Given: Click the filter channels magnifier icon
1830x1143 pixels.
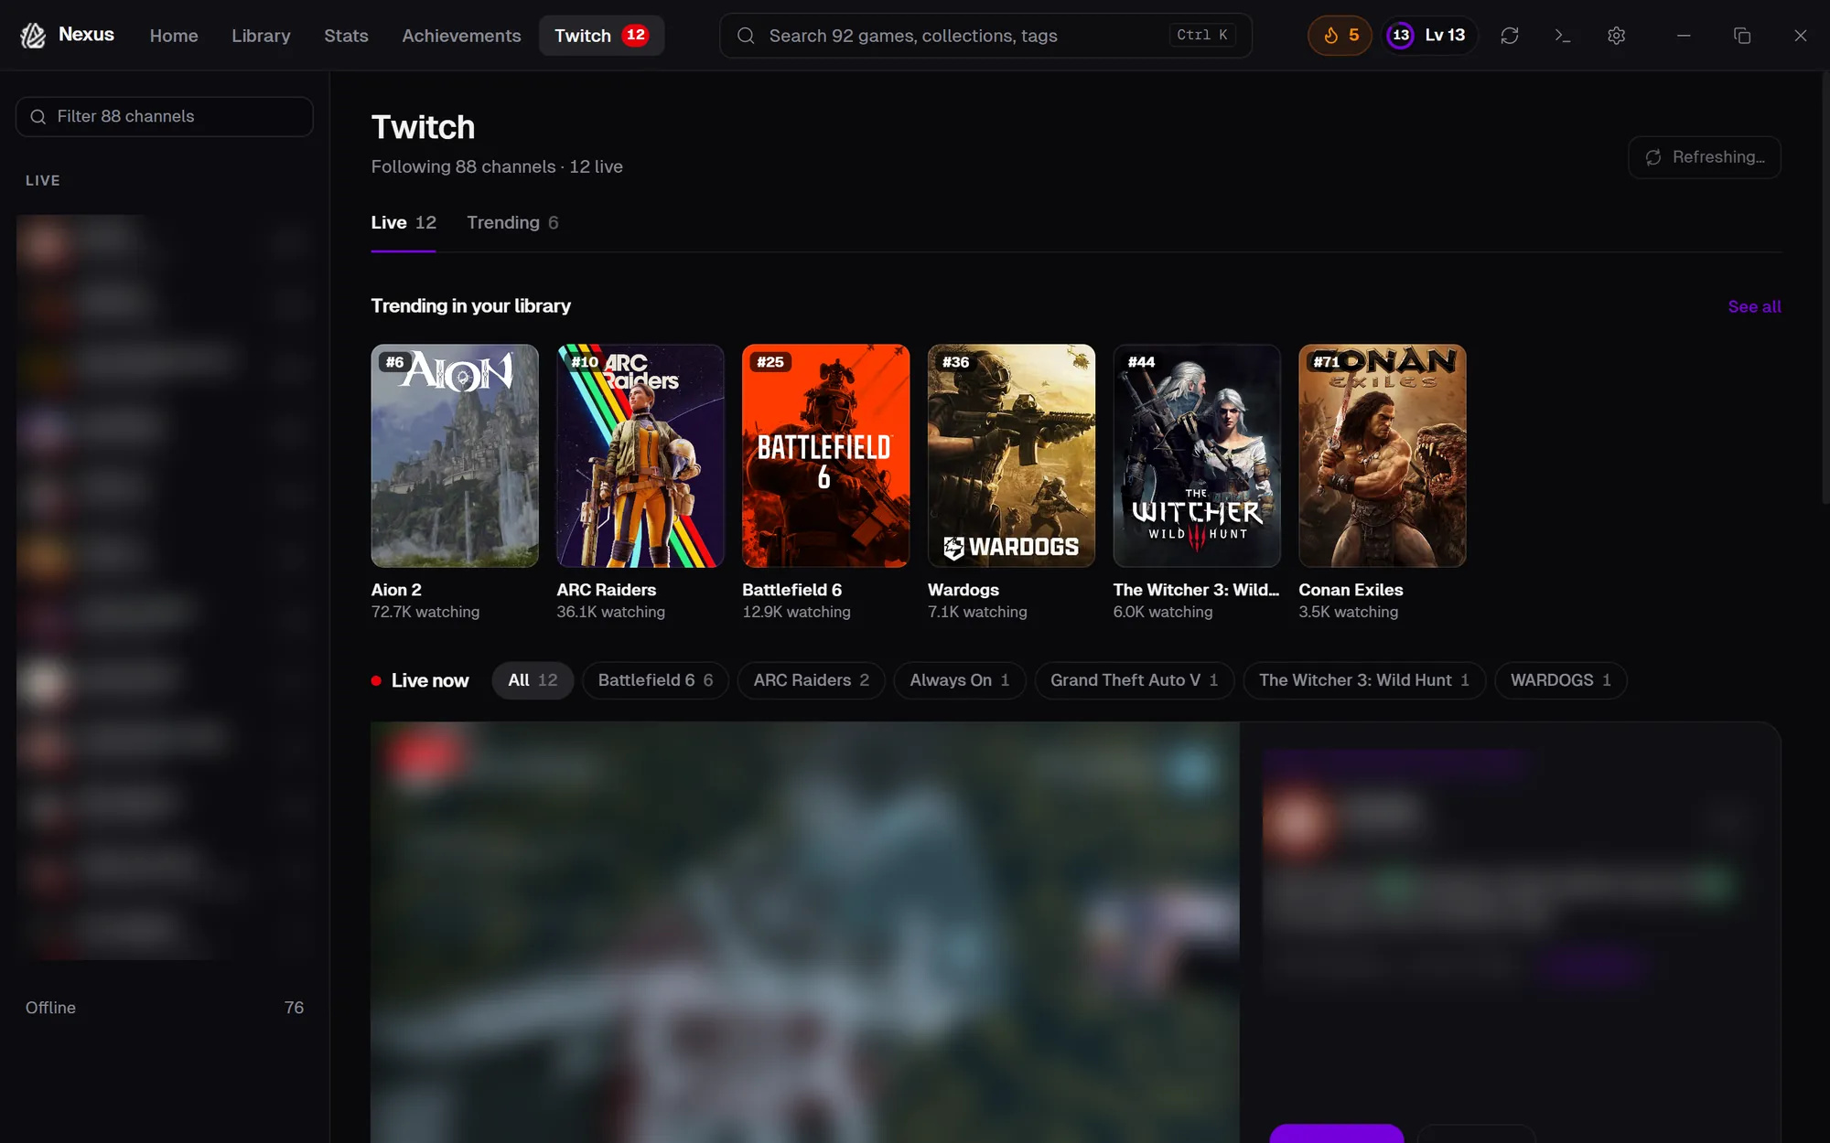Looking at the screenshot, I should (x=38, y=117).
